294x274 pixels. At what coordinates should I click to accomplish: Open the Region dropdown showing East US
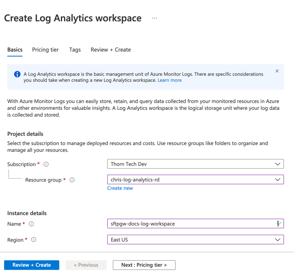195,240
